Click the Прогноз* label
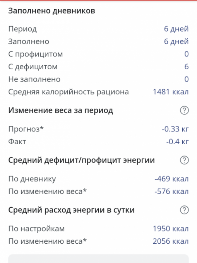The image size is (197, 263). pyautogui.click(x=26, y=129)
